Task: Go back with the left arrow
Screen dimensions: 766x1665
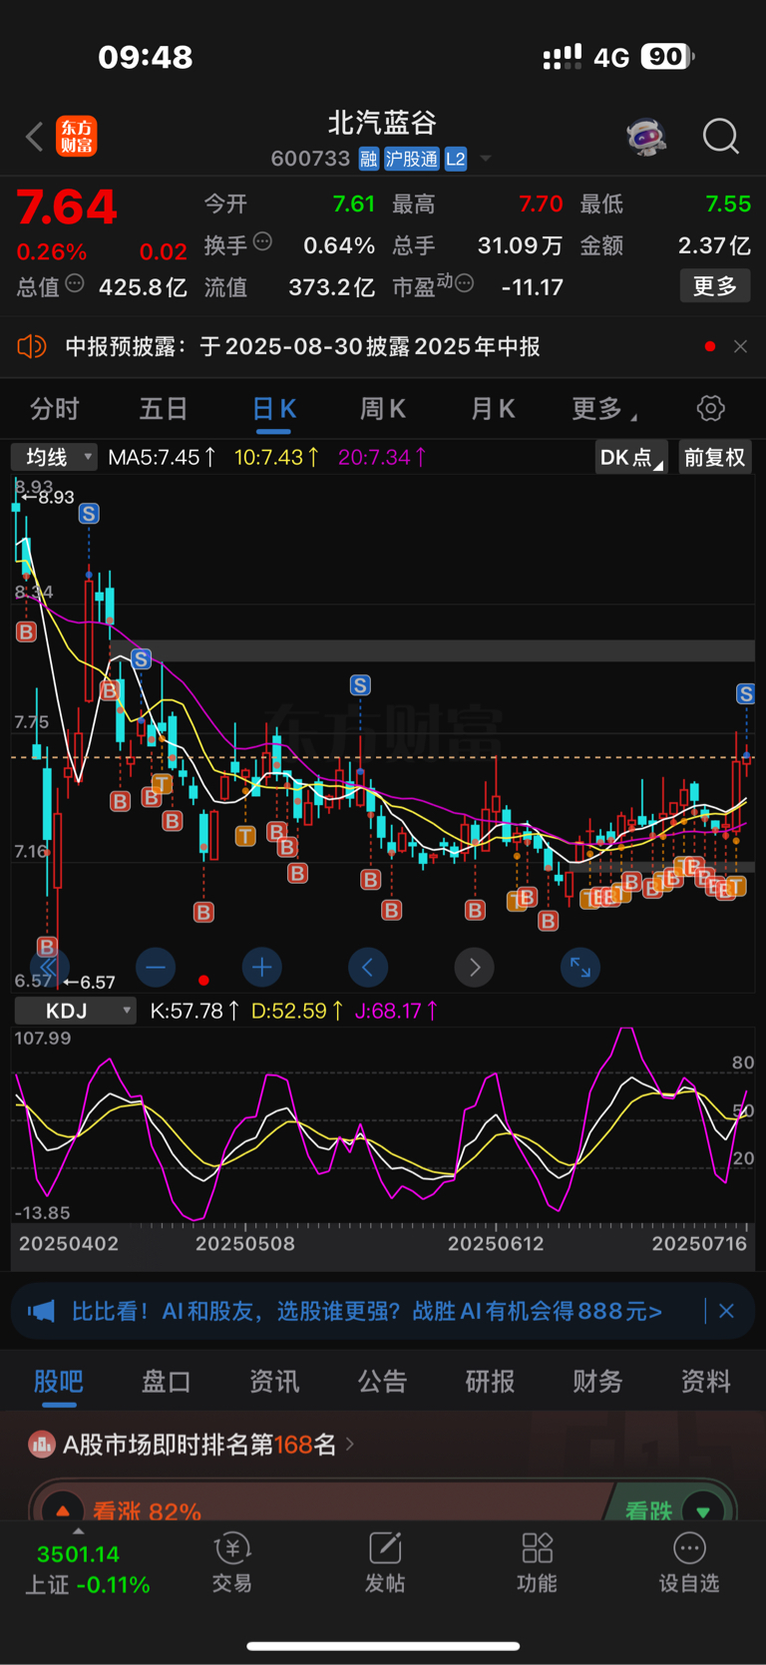Action: 35,137
